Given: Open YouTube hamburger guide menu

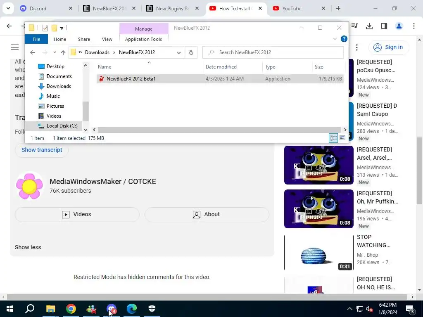Looking at the screenshot, I should [x=15, y=47].
